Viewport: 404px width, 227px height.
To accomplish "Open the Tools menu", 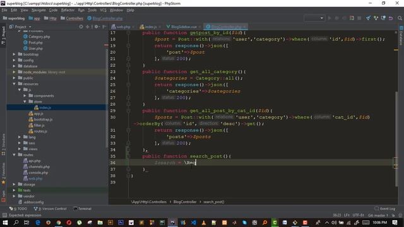I will coord(92,10).
